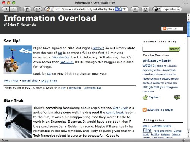Screen dimensions: 190x142
Task: Open the Games category link
Action: point(177,131)
